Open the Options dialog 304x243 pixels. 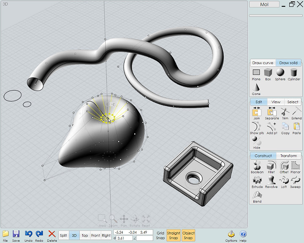point(231,235)
